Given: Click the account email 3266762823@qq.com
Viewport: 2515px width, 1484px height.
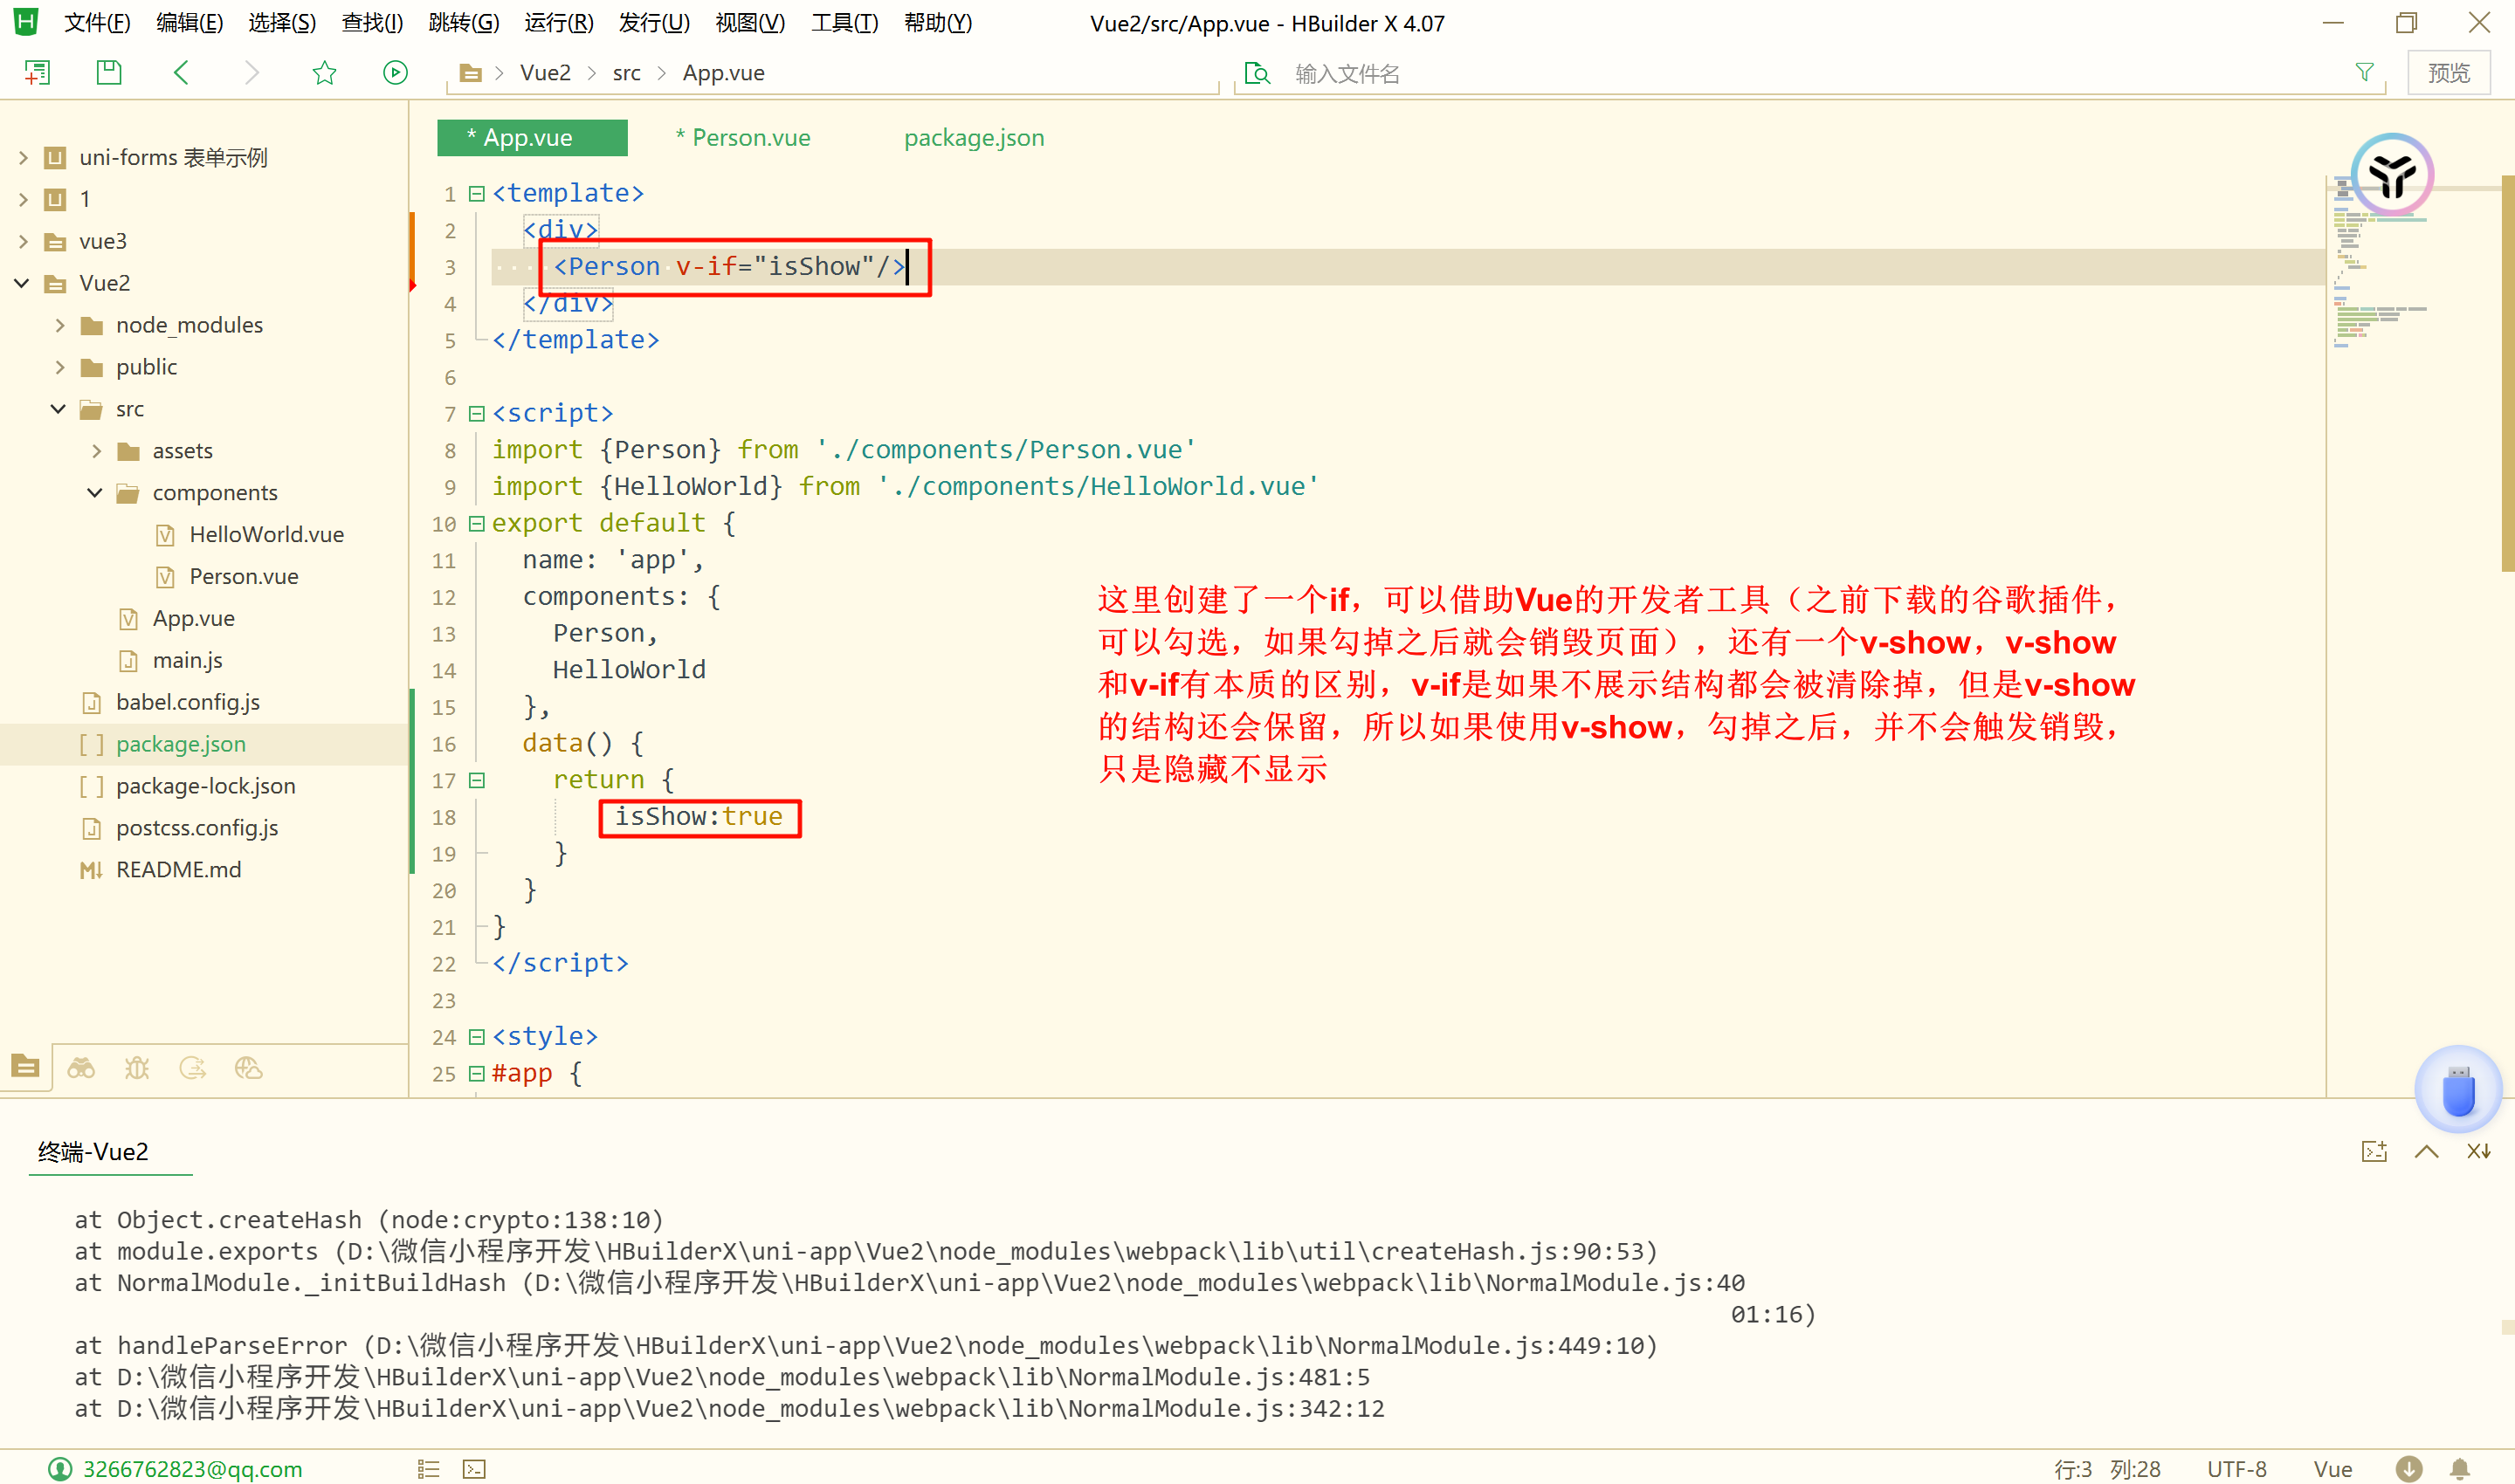Looking at the screenshot, I should pyautogui.click(x=191, y=1468).
